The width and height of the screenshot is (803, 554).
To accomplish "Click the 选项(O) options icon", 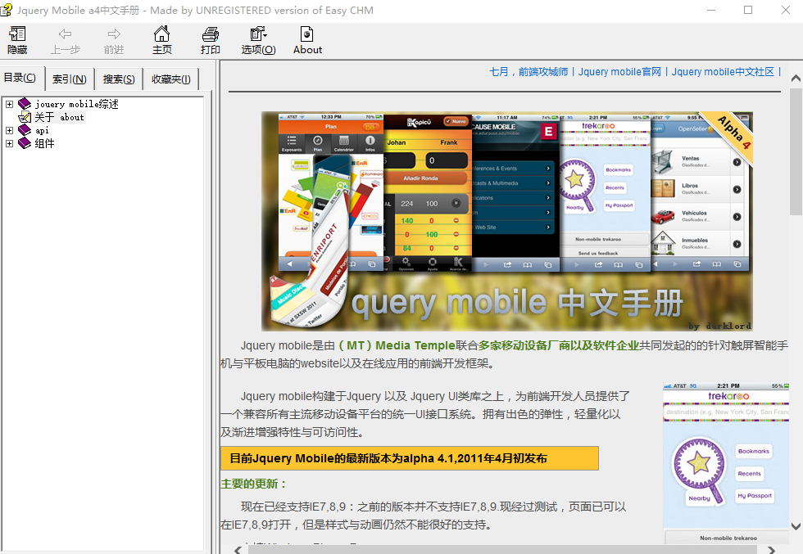I will (258, 35).
